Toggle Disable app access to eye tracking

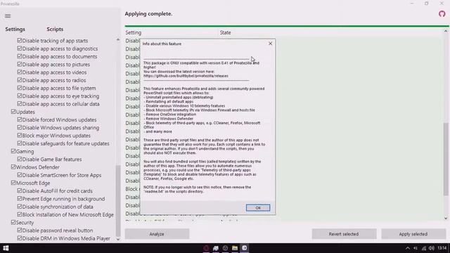(x=20, y=96)
